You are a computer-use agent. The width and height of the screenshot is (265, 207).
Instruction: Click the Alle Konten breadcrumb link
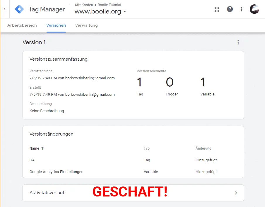tap(84, 5)
